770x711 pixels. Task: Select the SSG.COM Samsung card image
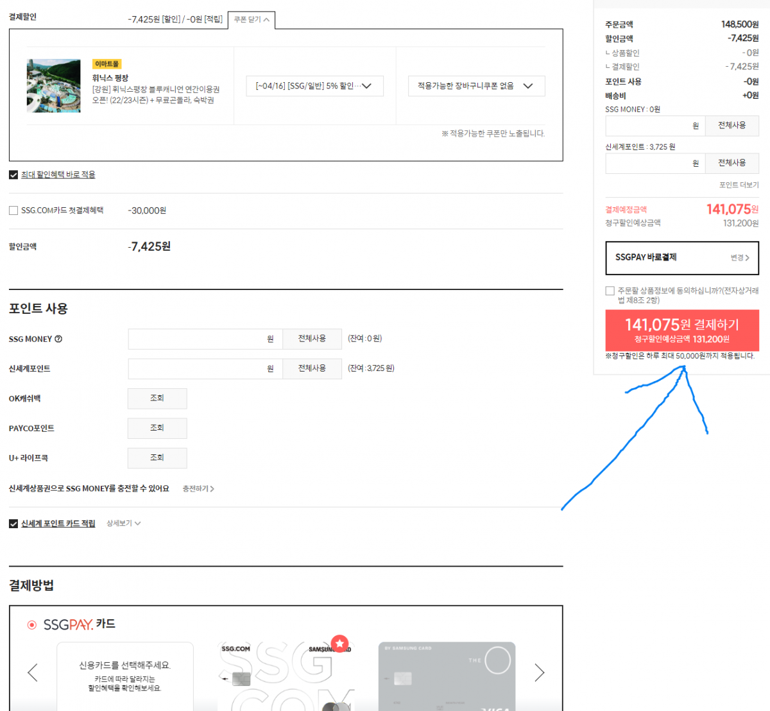286,676
